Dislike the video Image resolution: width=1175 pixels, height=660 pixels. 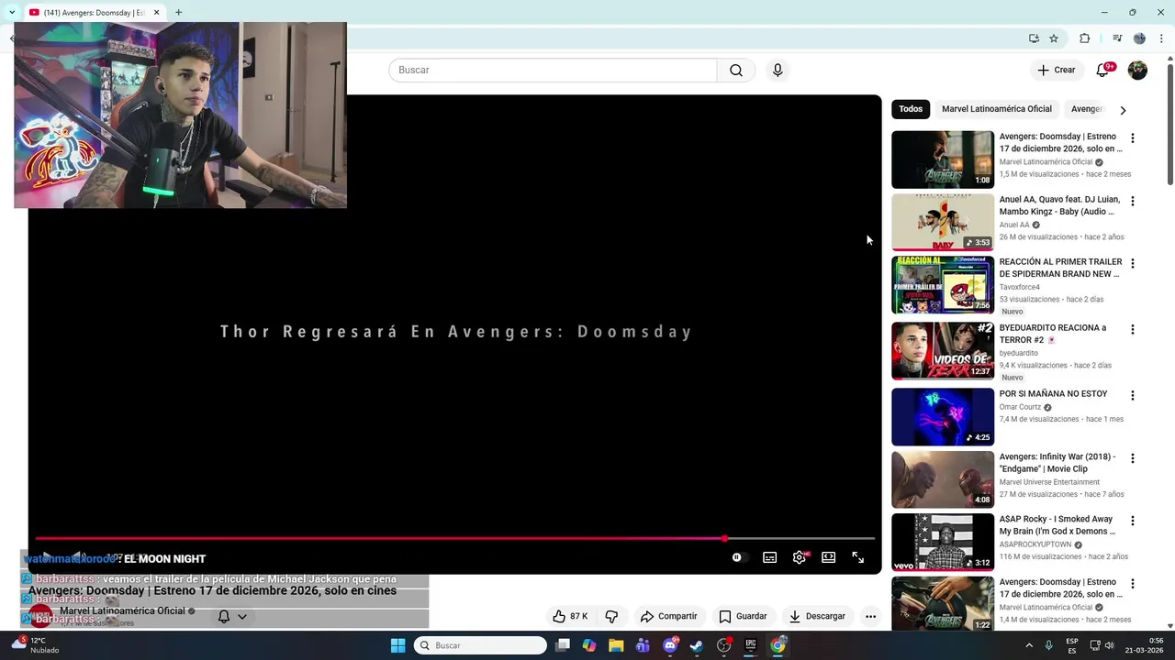click(x=611, y=616)
